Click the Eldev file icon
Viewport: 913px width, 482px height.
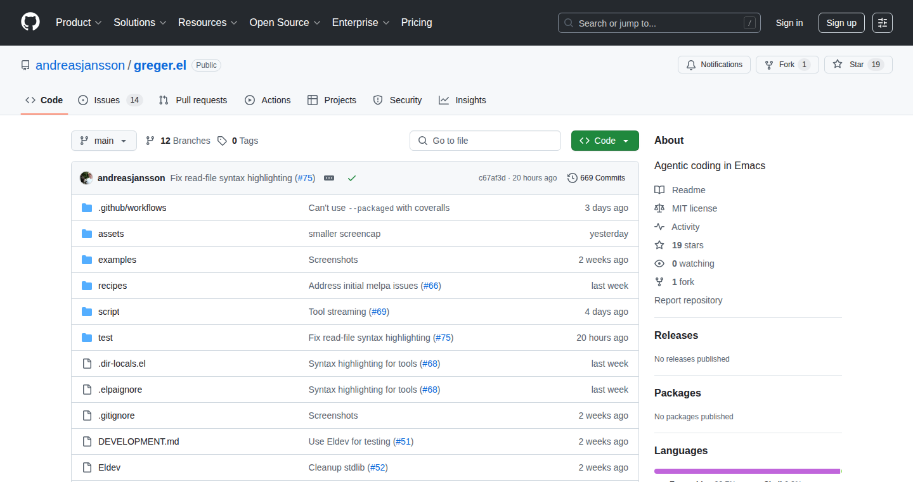87,467
